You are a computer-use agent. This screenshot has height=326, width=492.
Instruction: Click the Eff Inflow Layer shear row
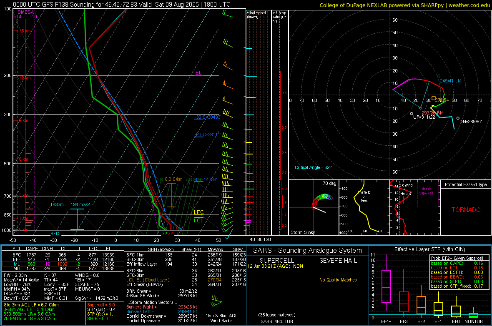pyautogui.click(x=186, y=264)
